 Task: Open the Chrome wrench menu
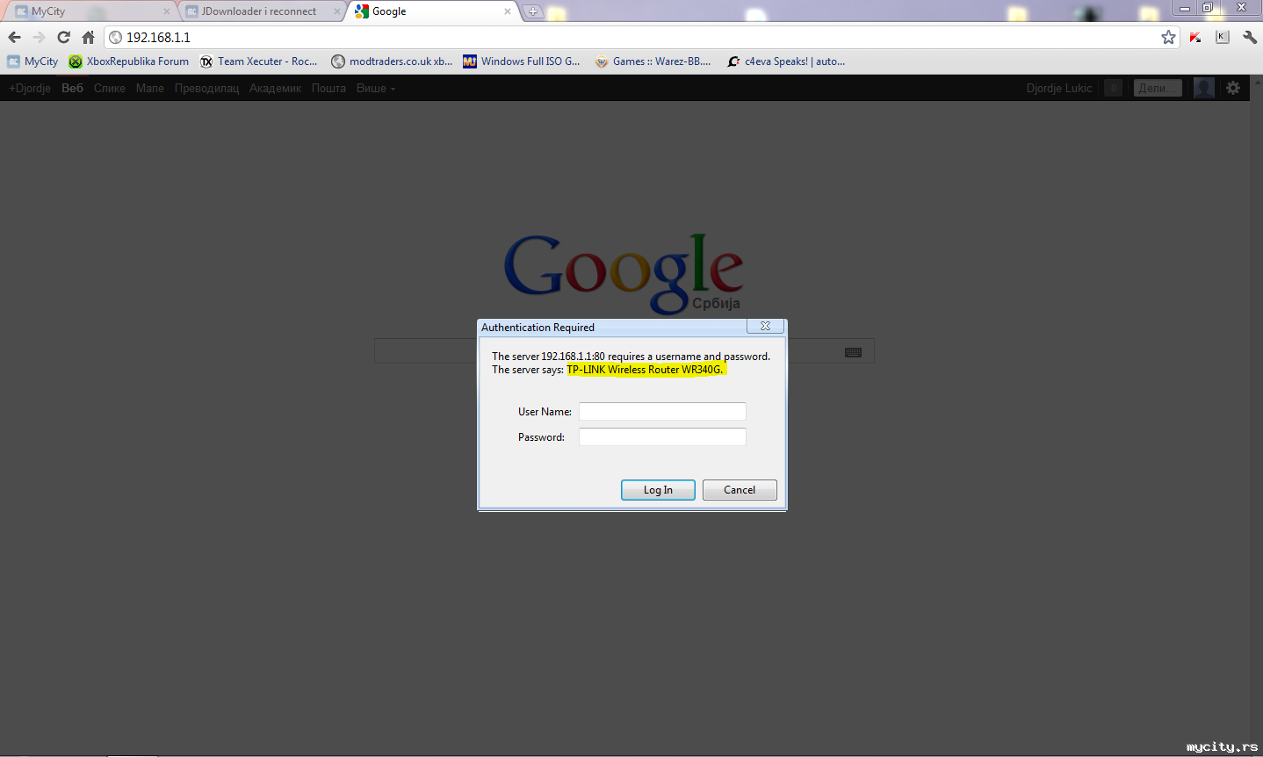coord(1249,37)
